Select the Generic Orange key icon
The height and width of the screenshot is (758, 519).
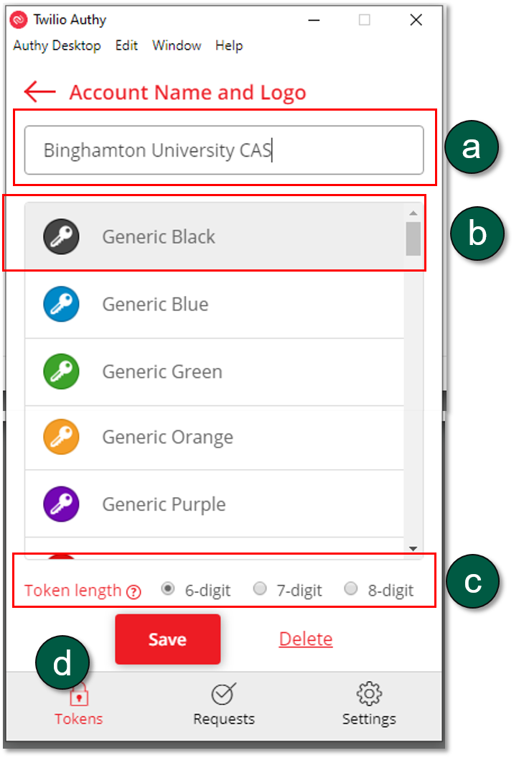(x=61, y=437)
